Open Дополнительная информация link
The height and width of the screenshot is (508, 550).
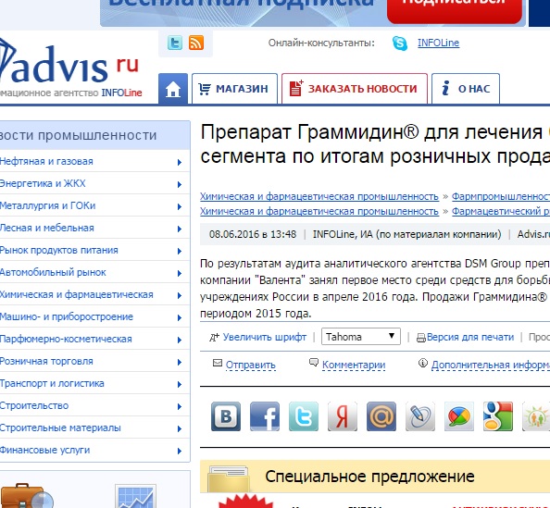pyautogui.click(x=491, y=365)
